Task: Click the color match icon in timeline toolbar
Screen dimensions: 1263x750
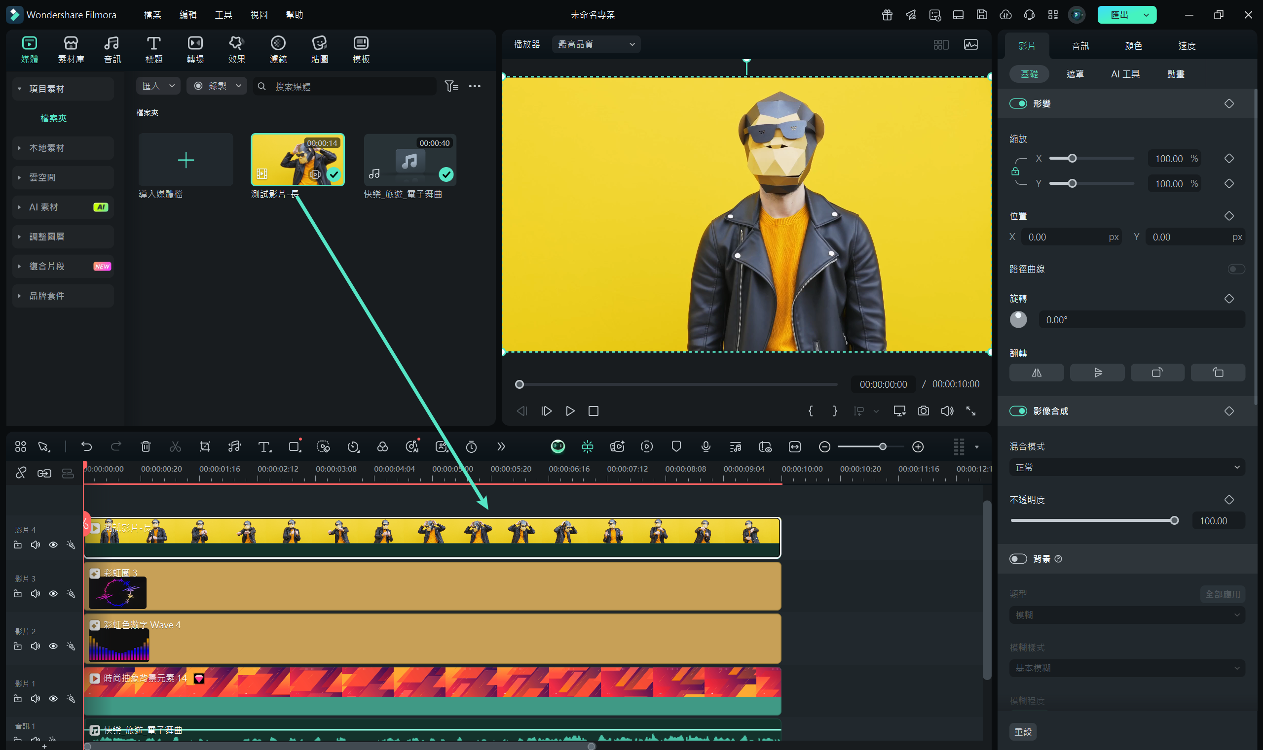Action: click(x=382, y=446)
